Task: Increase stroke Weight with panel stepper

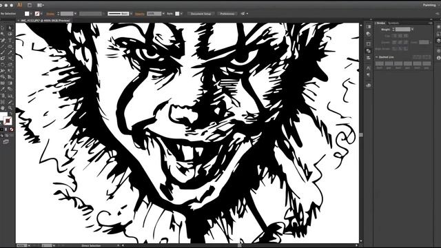Action: (x=393, y=28)
